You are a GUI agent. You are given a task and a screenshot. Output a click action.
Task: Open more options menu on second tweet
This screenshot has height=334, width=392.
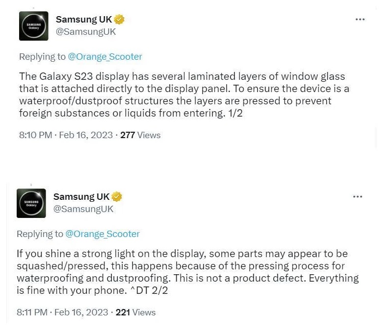(358, 197)
